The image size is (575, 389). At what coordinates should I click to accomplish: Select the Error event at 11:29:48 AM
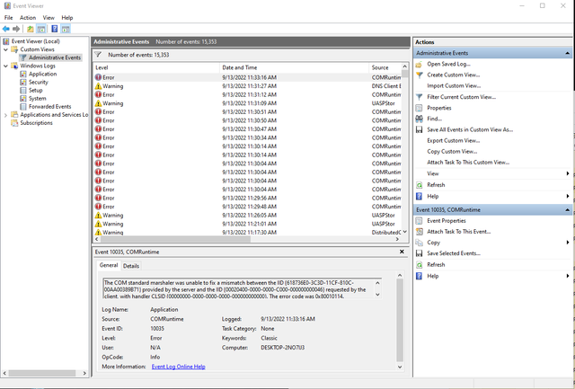(248, 207)
